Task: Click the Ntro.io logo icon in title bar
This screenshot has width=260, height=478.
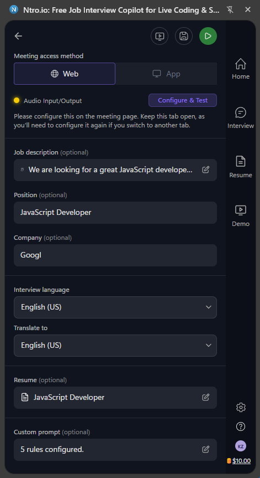Action: click(14, 10)
